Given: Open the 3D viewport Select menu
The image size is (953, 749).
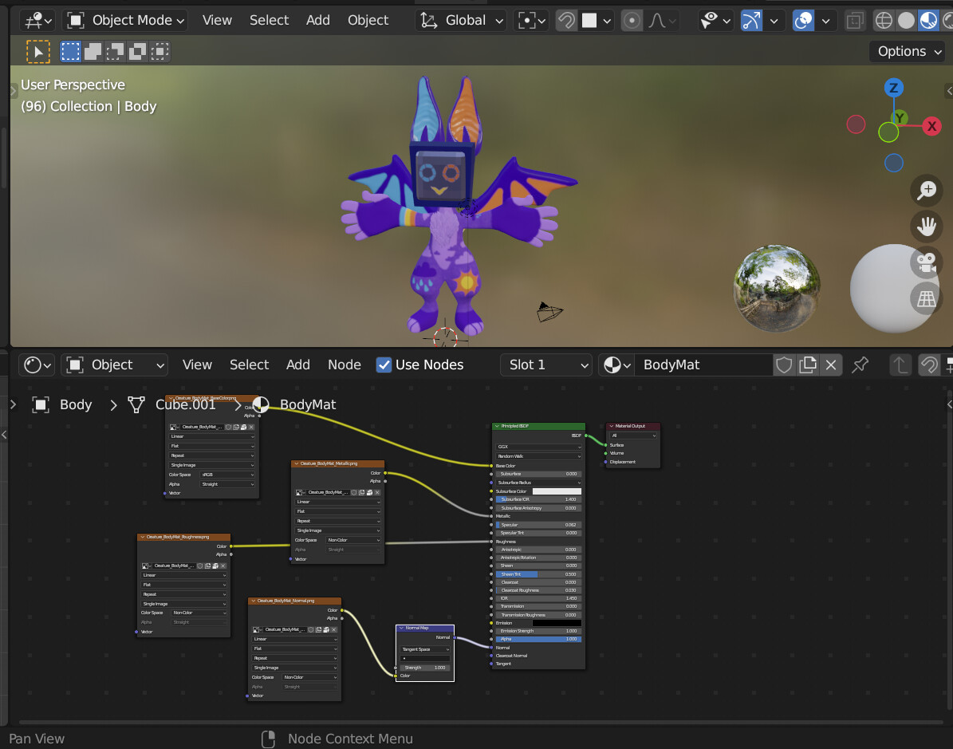Looking at the screenshot, I should click(x=269, y=21).
